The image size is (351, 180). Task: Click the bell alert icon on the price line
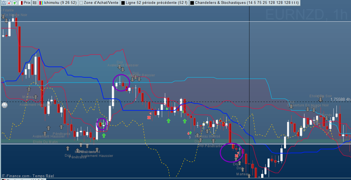4,105
